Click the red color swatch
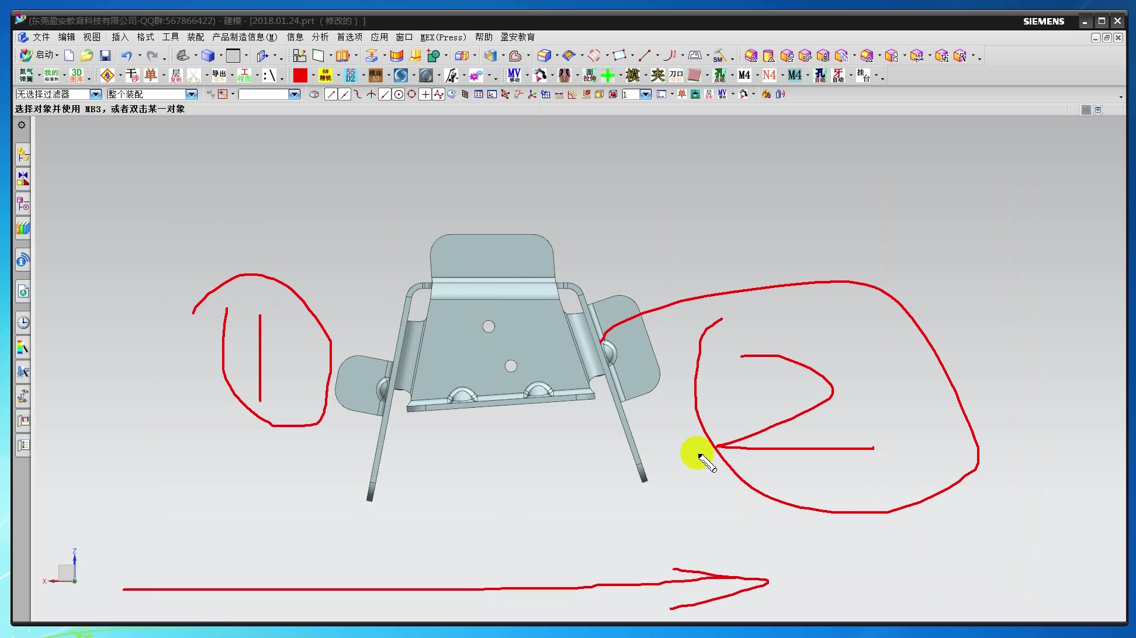This screenshot has width=1136, height=638. point(300,75)
